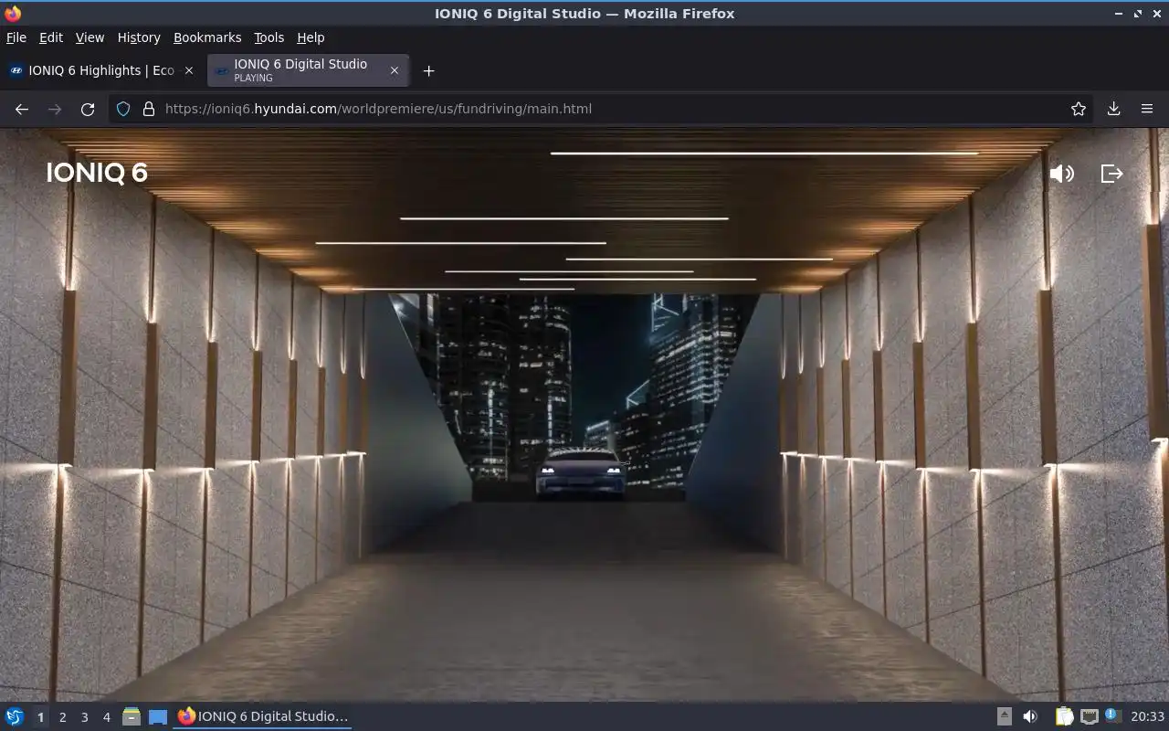Image resolution: width=1169 pixels, height=731 pixels.
Task: Open the Help menu
Action: coord(311,37)
